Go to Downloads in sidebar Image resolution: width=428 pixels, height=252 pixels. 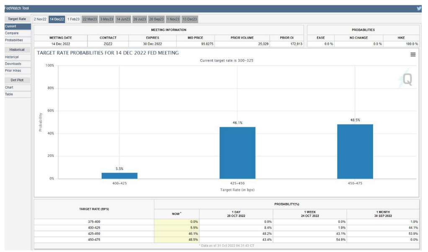tap(18, 64)
